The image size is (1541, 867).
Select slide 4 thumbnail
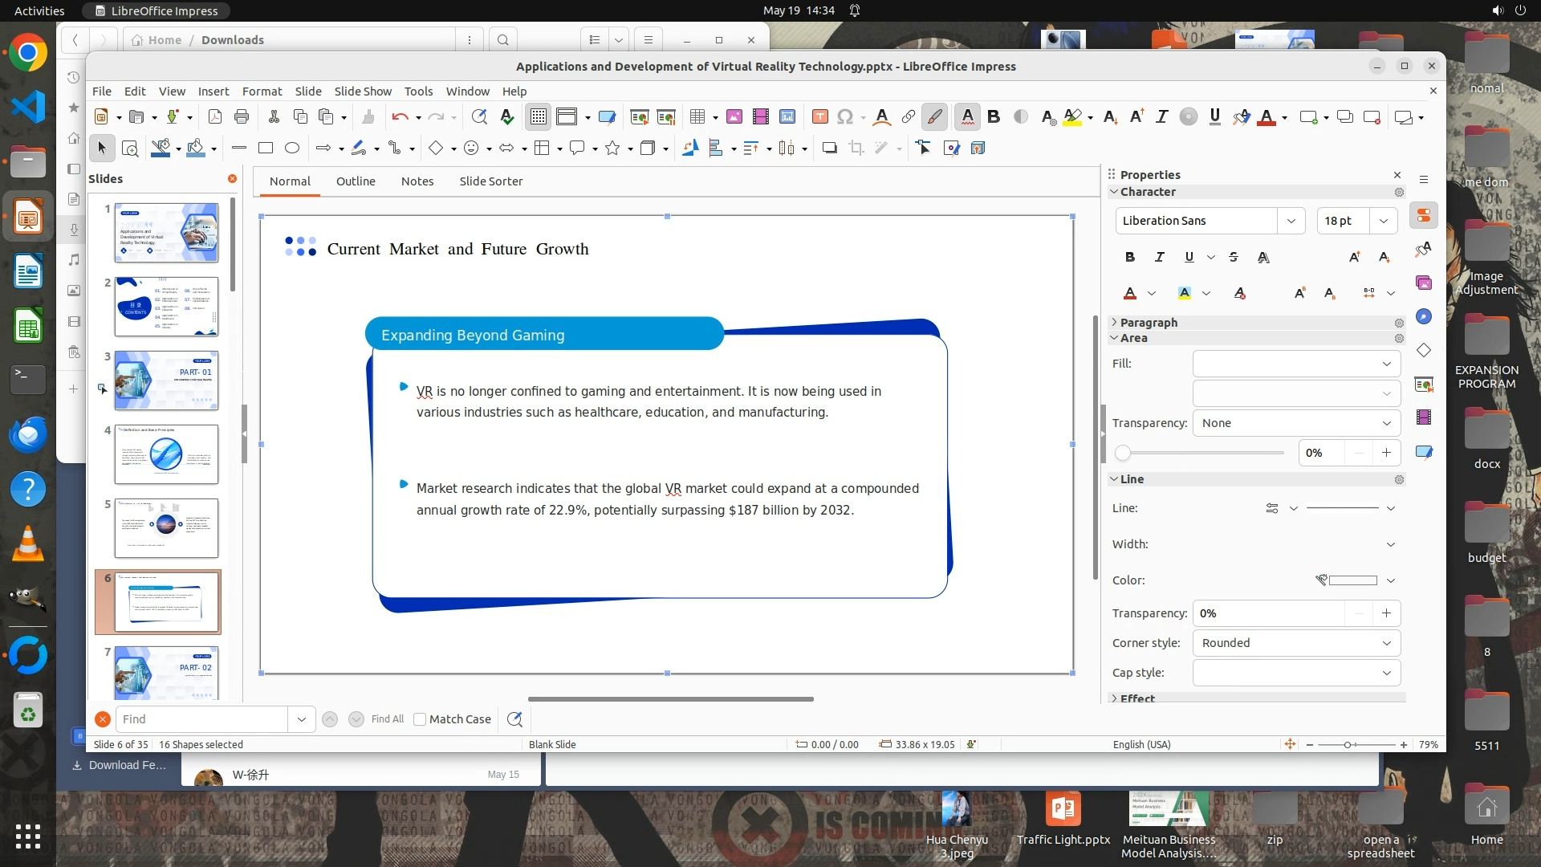pos(166,454)
